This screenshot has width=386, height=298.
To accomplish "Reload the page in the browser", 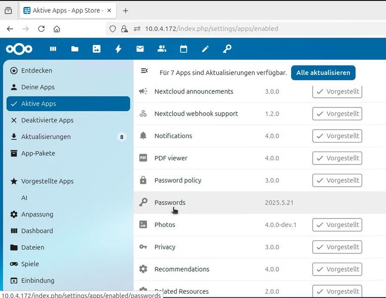I will (x=41, y=29).
